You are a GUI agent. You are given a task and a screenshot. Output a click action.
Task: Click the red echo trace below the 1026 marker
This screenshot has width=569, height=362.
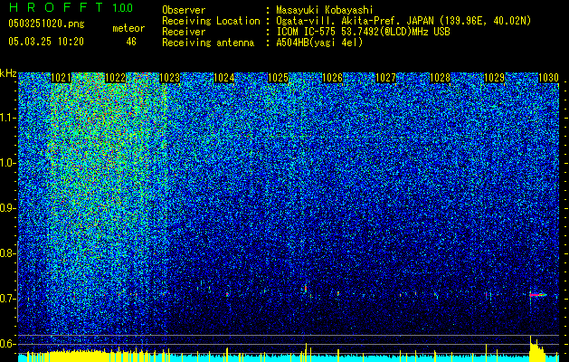pos(338,293)
